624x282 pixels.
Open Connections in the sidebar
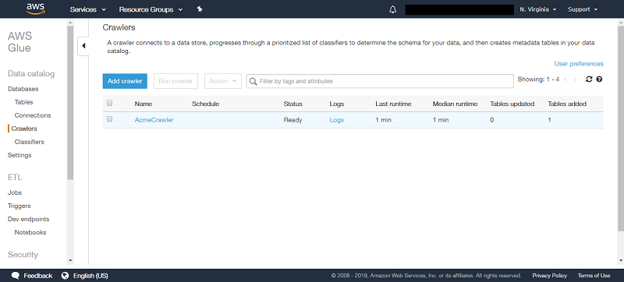click(x=33, y=115)
